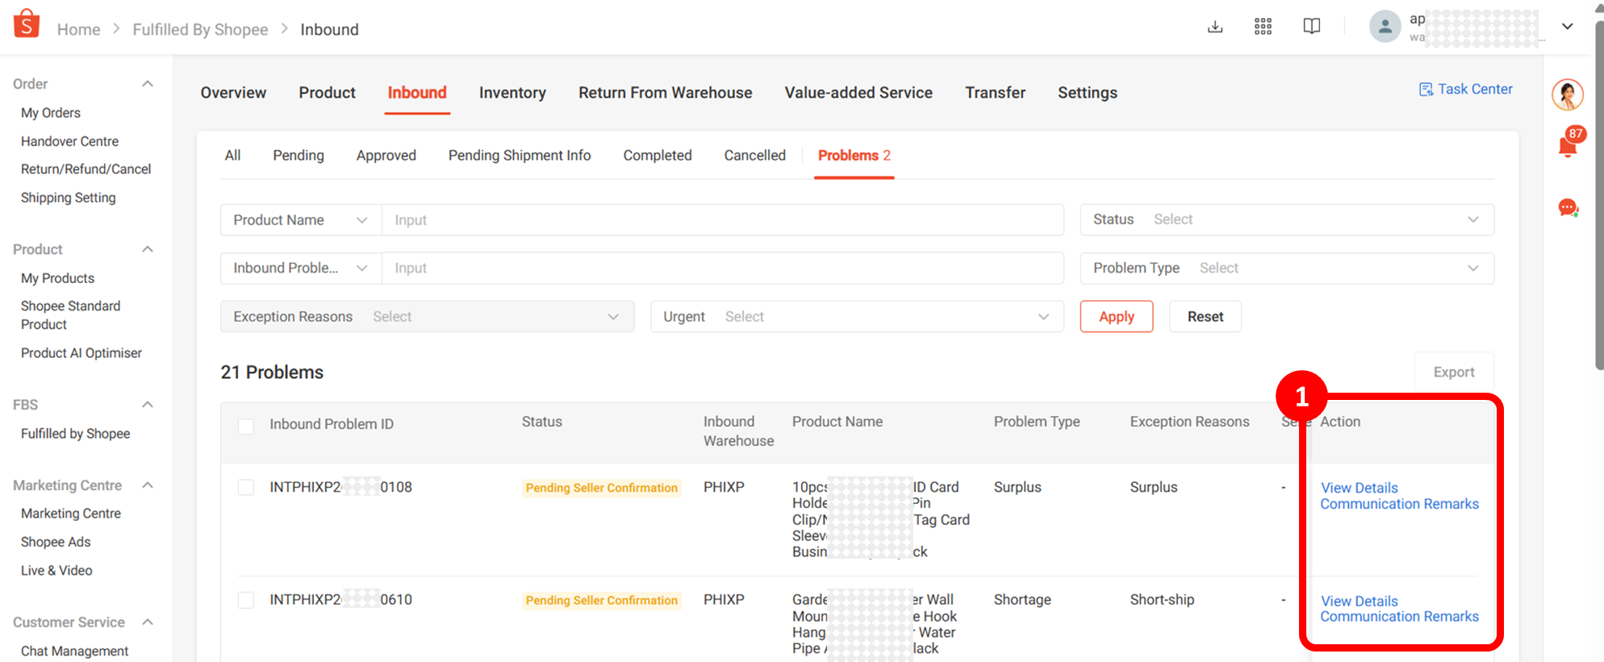Screen dimensions: 1604x662
Task: Switch to the Overview tab
Action: [233, 93]
